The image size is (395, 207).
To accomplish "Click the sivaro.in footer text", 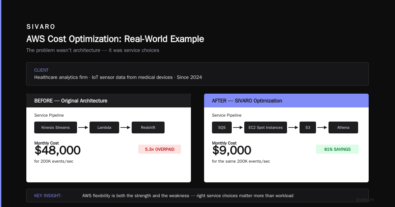I will click(365, 199).
